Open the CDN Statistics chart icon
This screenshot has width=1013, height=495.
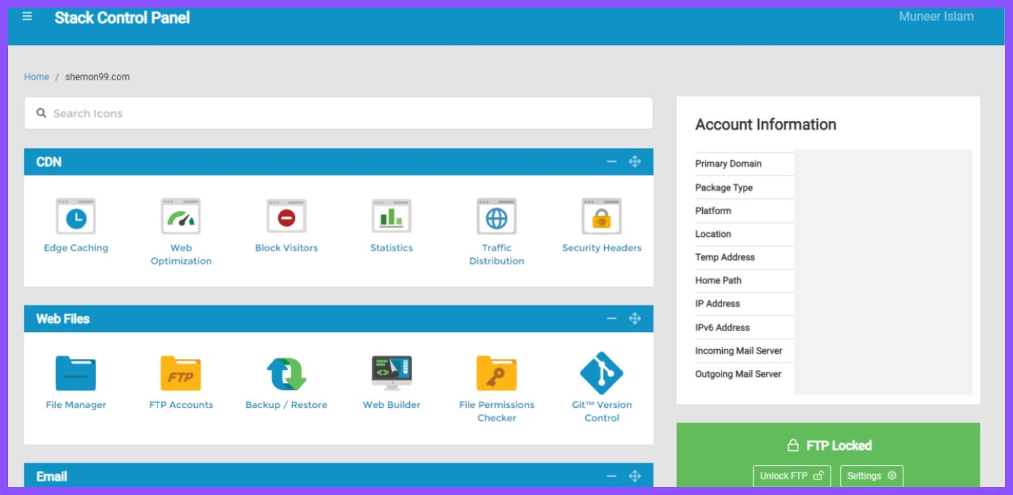[391, 217]
